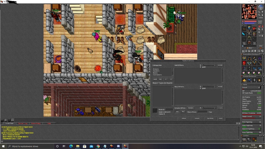The width and height of the screenshot is (265, 149).
Task: Select the red demon backpack equipment slot
Action: point(254,29)
